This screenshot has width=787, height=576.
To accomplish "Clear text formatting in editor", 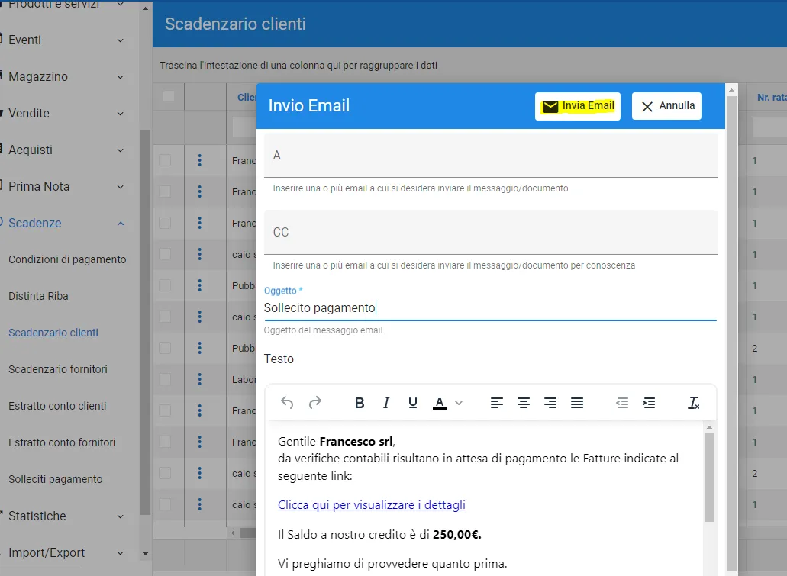I will coord(693,403).
